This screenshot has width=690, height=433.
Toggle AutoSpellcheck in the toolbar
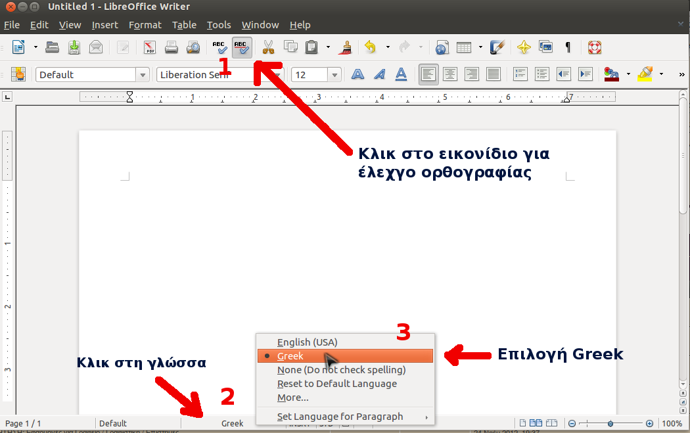[x=242, y=47]
